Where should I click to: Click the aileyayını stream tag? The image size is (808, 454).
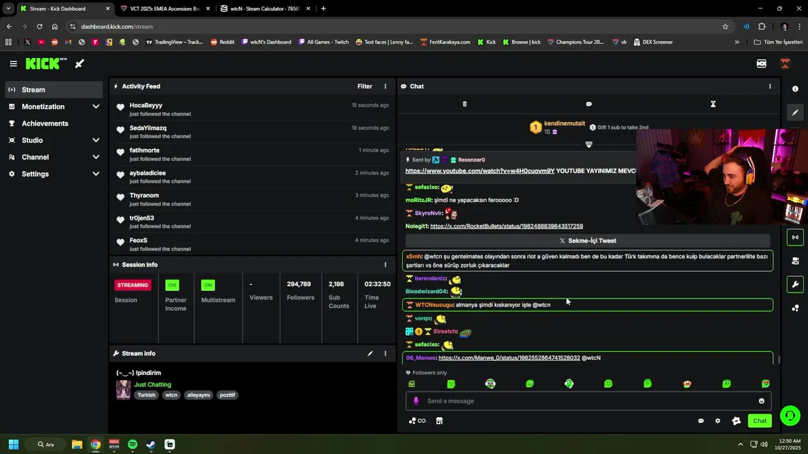198,395
